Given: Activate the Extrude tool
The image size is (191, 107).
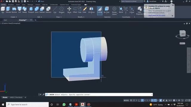Looking at the screenshot, I should pyautogui.click(x=8, y=10).
